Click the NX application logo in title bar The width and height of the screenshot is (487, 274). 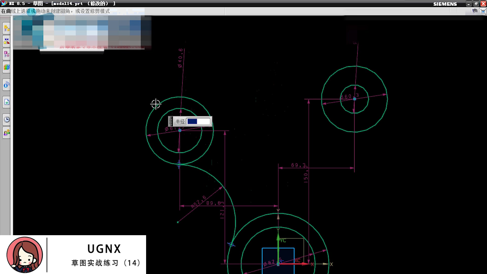coord(4,3)
